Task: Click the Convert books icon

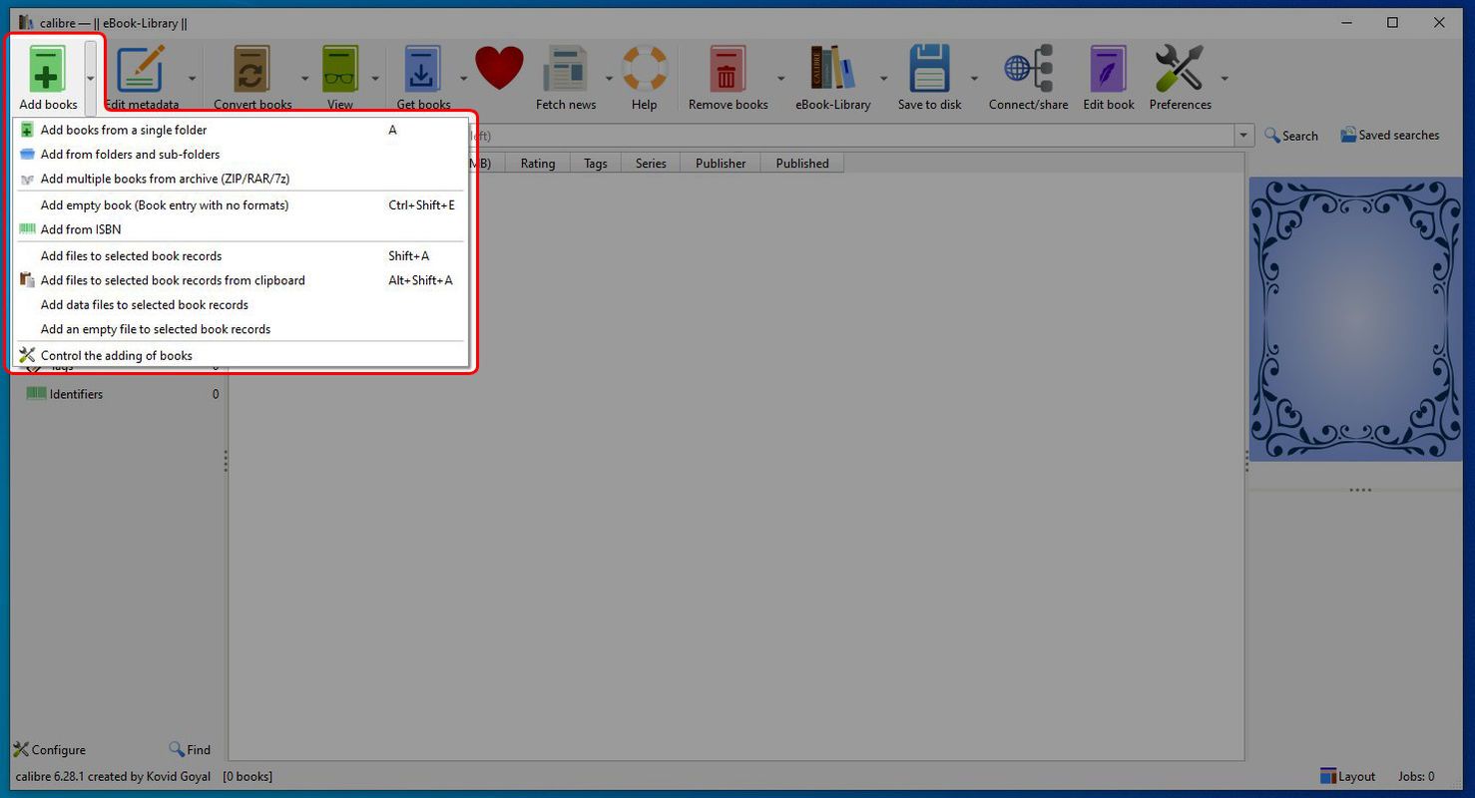Action: 251,70
